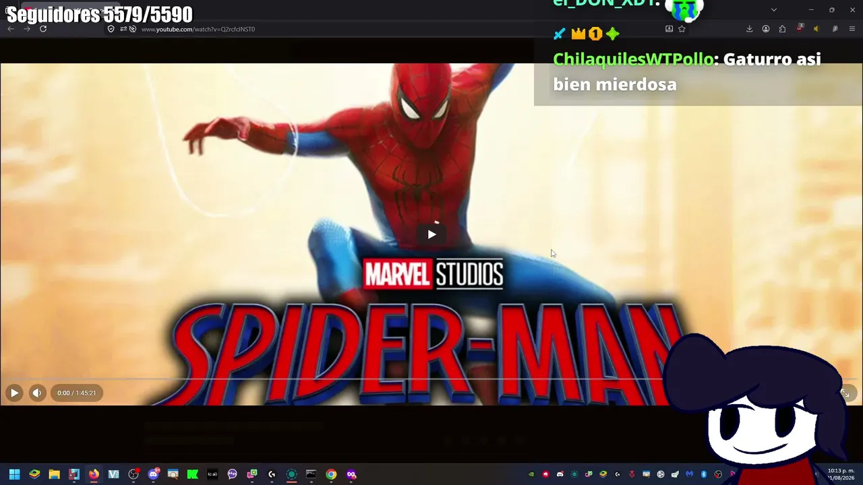Expand the list-all-tabs chevron
The image size is (863, 485).
[x=774, y=9]
